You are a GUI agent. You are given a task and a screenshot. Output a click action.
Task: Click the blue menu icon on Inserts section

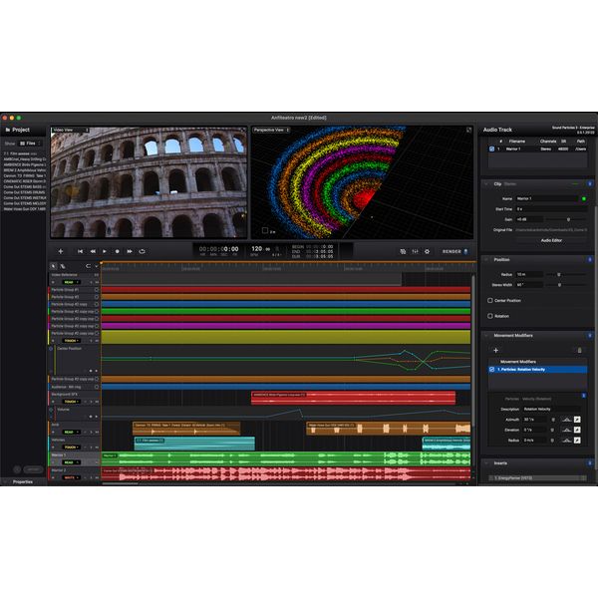(x=590, y=463)
